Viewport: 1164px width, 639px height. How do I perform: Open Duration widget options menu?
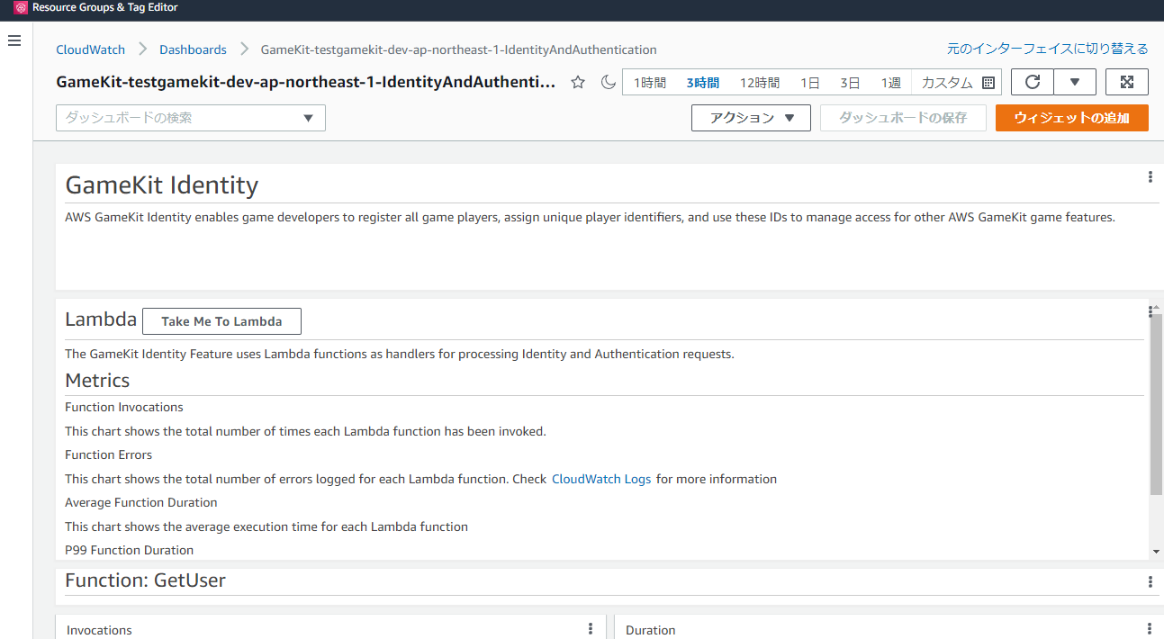coord(1150,629)
